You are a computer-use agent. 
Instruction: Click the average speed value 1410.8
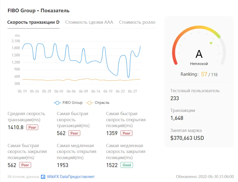click(16, 127)
